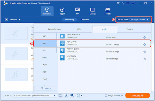
Task: Click the search magnifier icon
Action: pyautogui.click(x=42, y=88)
